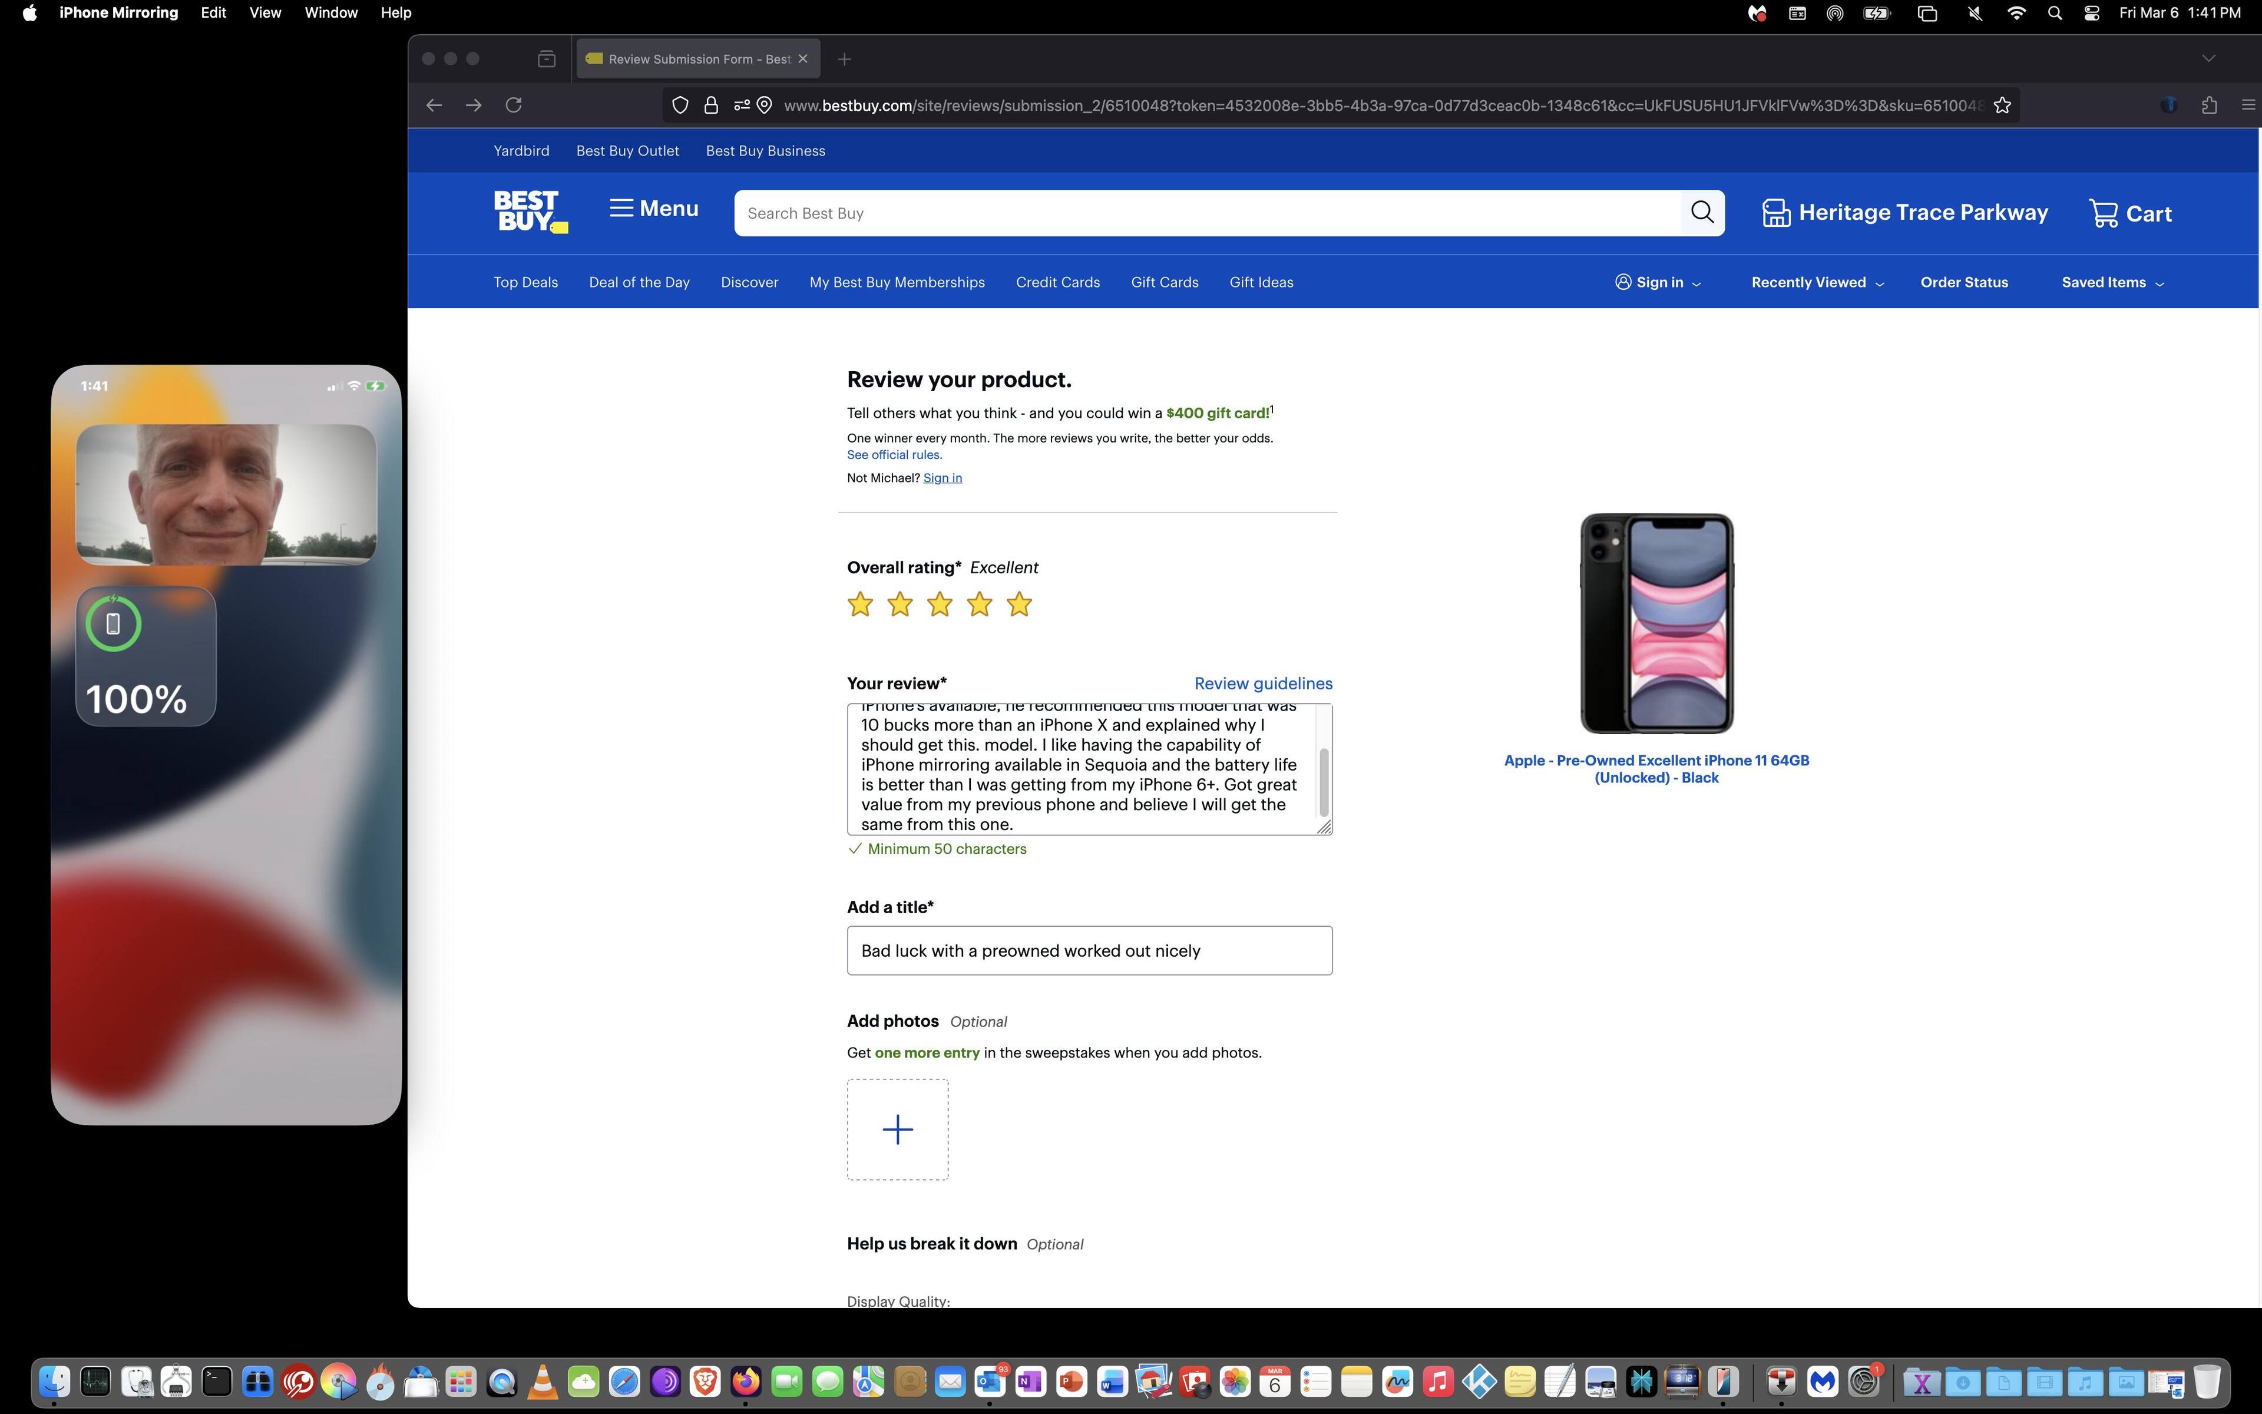Click the Best Buy search magnifying glass
2262x1414 pixels.
coord(1701,212)
